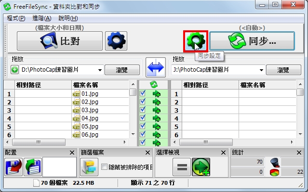The image size is (308, 192).
Task: Start comparison with the 比對 button
Action: coord(60,41)
